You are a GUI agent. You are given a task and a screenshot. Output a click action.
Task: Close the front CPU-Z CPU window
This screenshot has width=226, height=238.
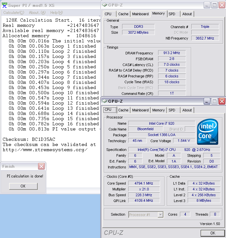(x=222, y=101)
